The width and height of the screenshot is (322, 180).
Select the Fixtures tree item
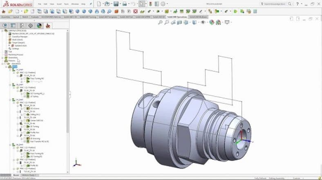pos(12,61)
